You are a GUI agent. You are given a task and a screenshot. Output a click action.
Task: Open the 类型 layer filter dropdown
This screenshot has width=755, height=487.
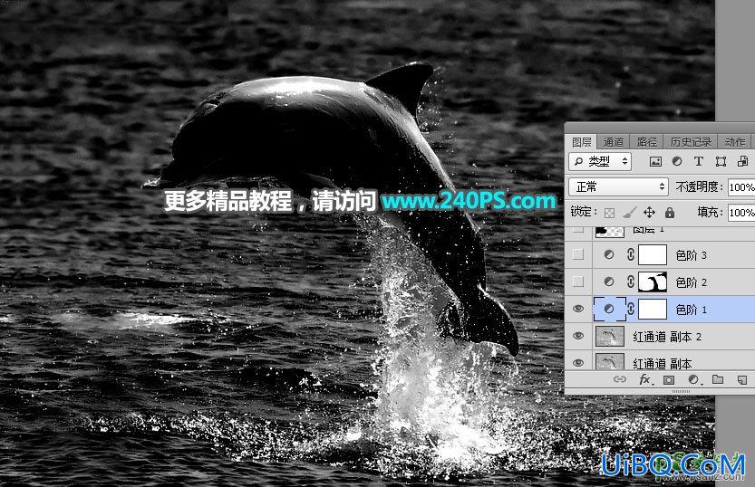[600, 161]
